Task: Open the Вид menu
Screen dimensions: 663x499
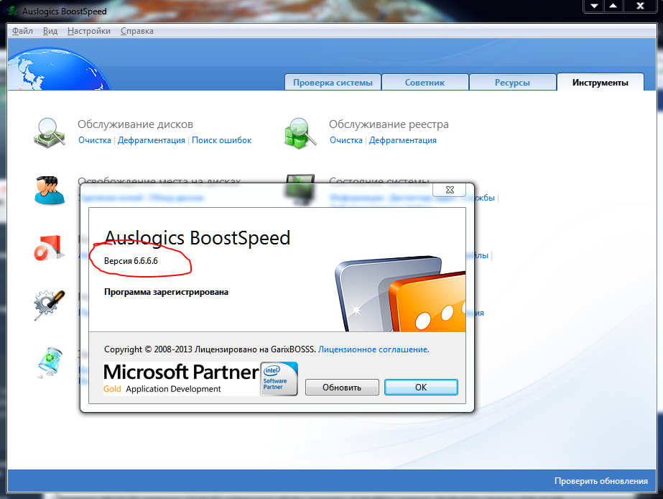Action: (50, 31)
